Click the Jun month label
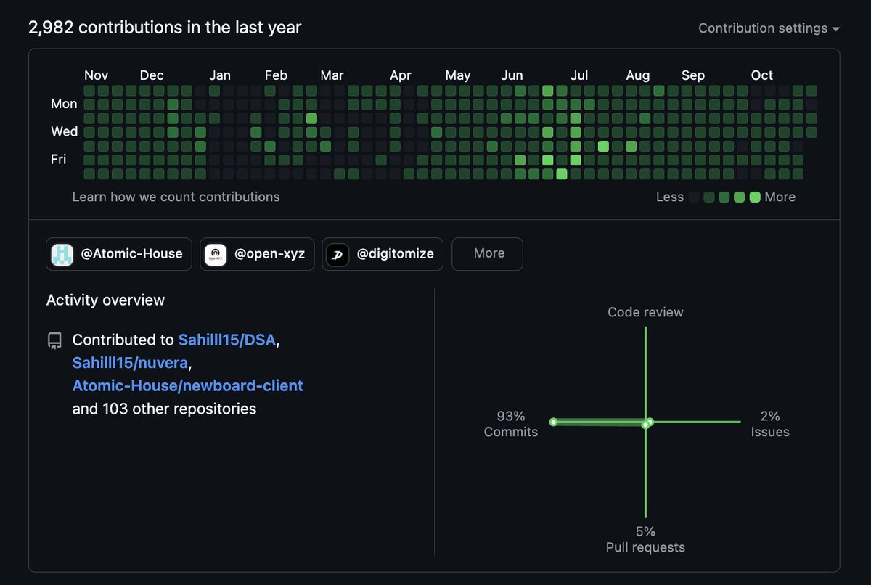871x585 pixels. coord(512,75)
